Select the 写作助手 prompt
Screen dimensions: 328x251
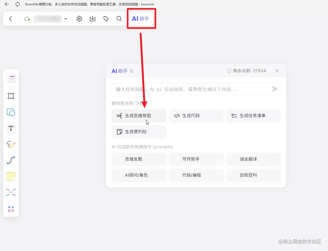(196, 159)
